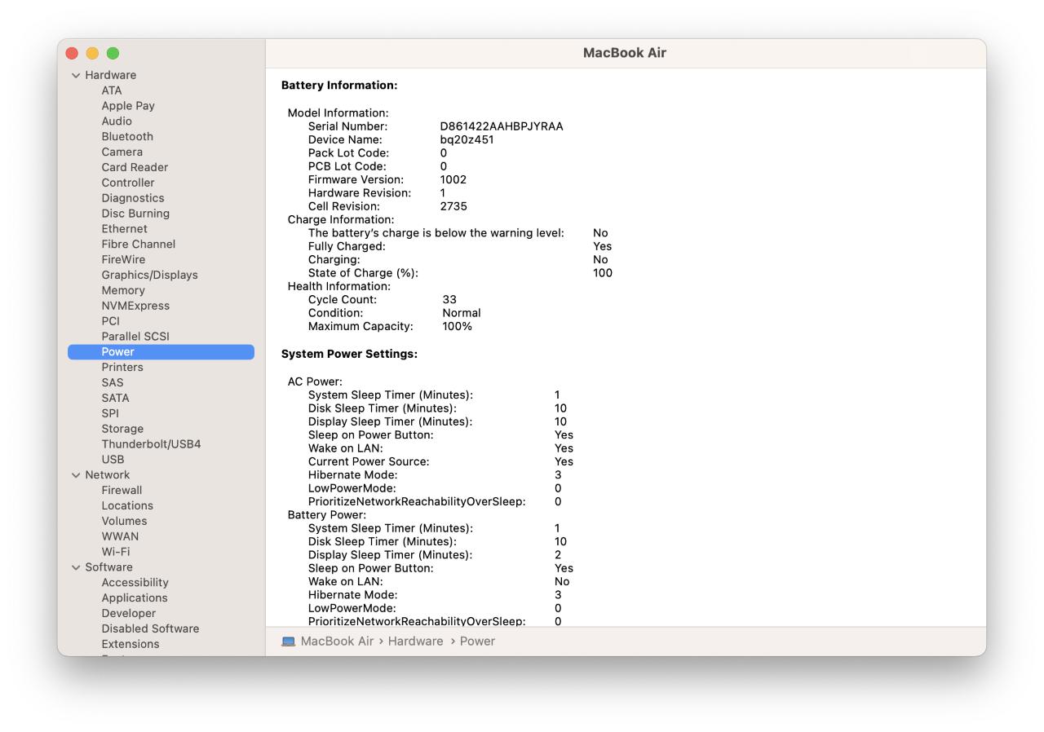Click the device name bq20z451

(x=467, y=139)
